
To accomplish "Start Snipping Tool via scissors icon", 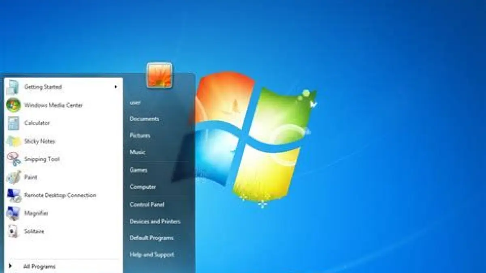I will pos(13,159).
